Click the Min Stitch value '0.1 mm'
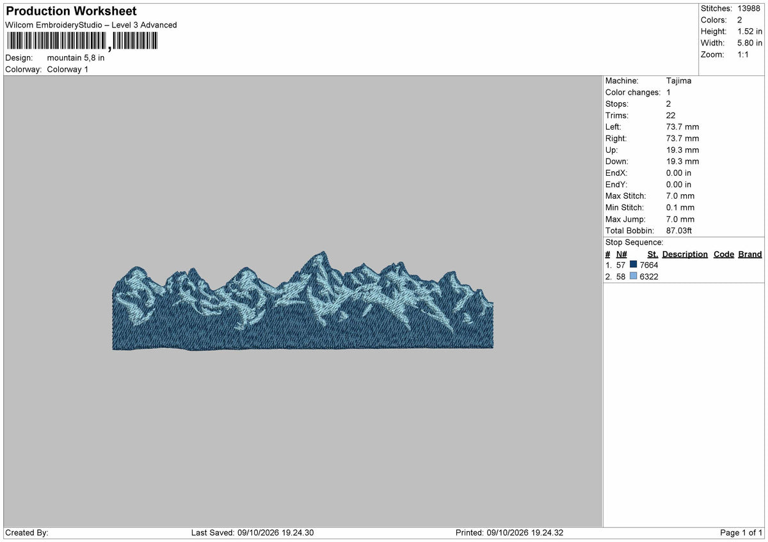This screenshot has width=768, height=542. tap(680, 207)
